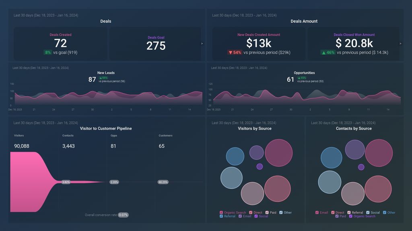This screenshot has height=231, width=412.
Task: Click the tiny purple bubble in Visitors by Source
Action: tap(260, 166)
